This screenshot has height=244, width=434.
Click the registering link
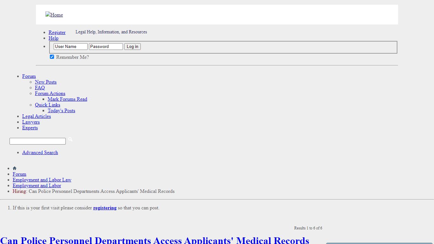point(105,208)
